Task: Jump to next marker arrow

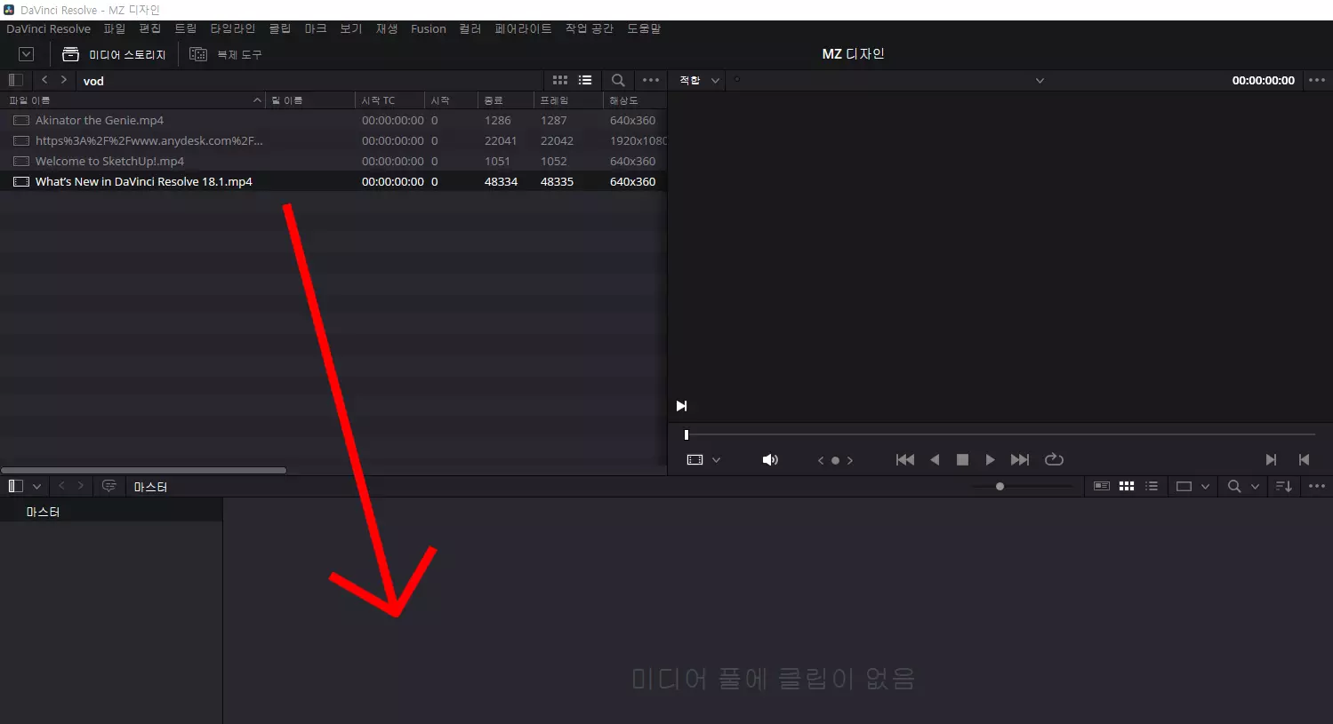Action: pyautogui.click(x=850, y=460)
